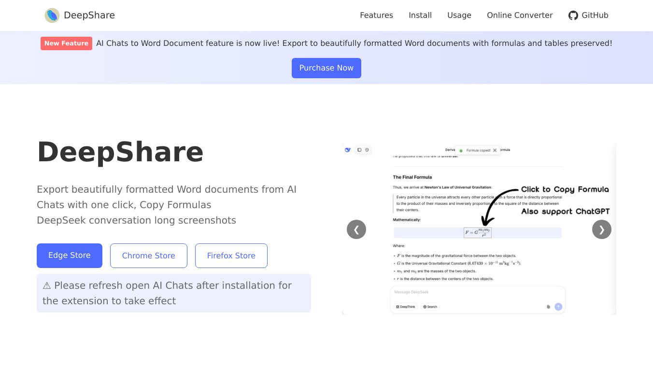
Task: Click the DeepShare brand name in the header
Action: [x=89, y=15]
